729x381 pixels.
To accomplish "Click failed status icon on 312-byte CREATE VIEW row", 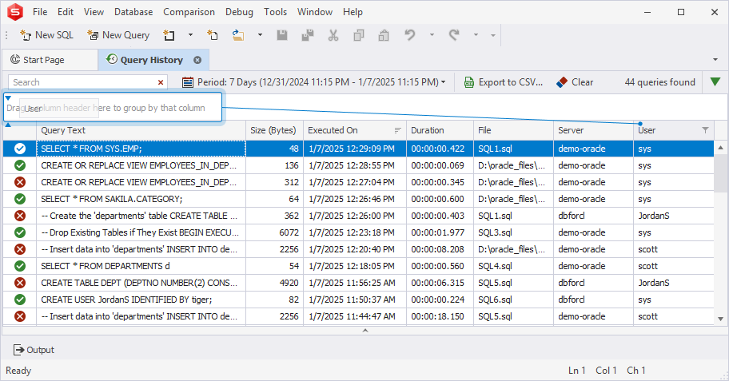I will (x=19, y=182).
